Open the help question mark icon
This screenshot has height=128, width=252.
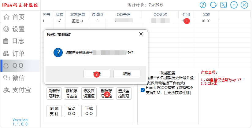point(203,5)
